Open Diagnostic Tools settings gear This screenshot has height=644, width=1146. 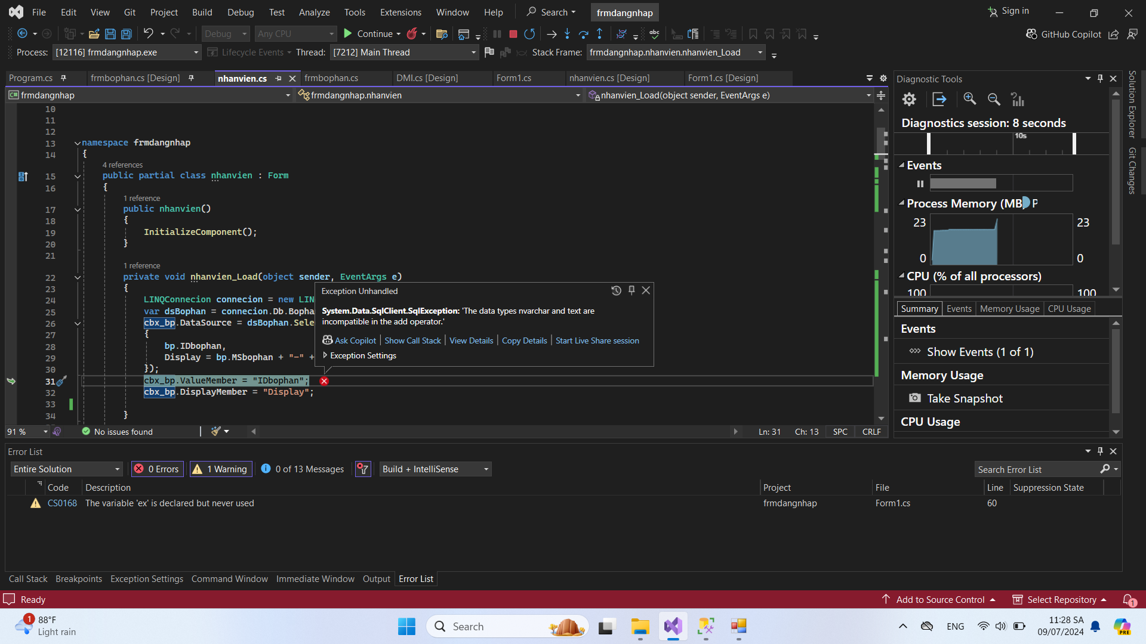pyautogui.click(x=909, y=100)
